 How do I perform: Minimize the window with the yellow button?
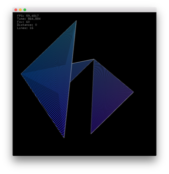point(20,10)
